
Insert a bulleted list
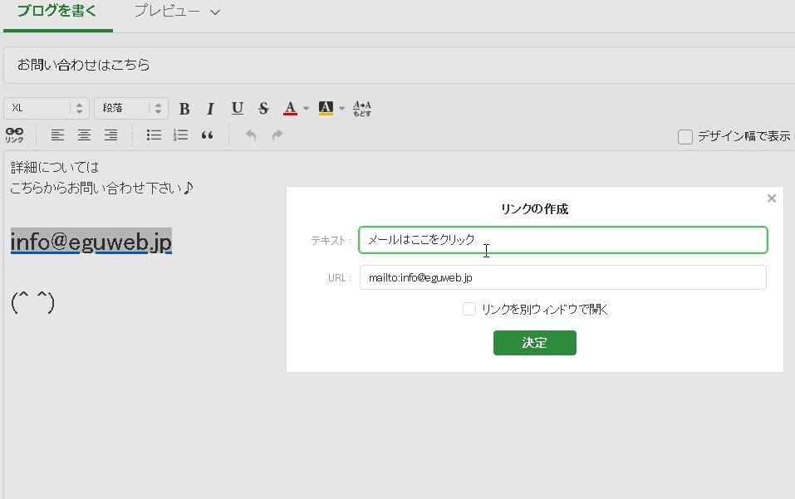[x=154, y=135]
